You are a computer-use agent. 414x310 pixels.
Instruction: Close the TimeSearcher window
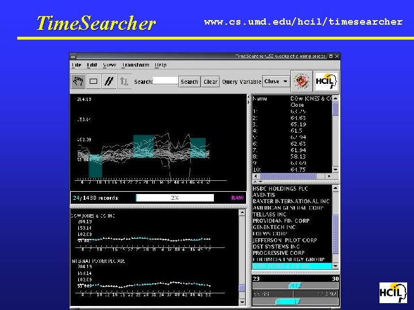(336, 56)
